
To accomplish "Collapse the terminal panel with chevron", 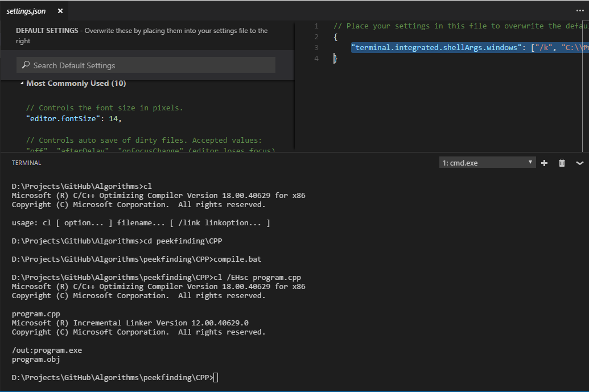I will (x=579, y=163).
